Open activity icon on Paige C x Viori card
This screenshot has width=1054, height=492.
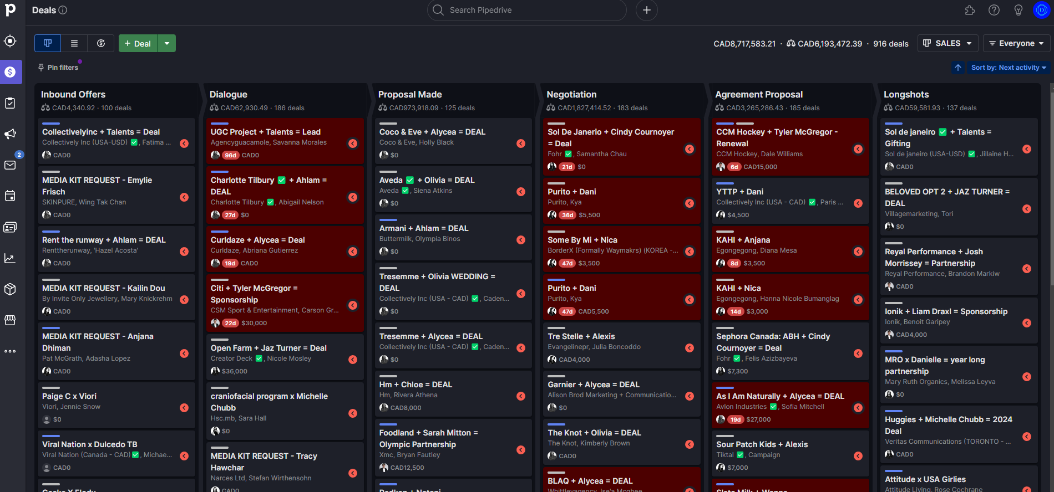point(184,408)
